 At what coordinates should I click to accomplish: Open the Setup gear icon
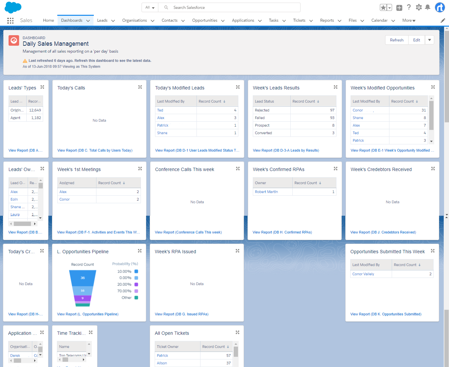(x=419, y=7)
